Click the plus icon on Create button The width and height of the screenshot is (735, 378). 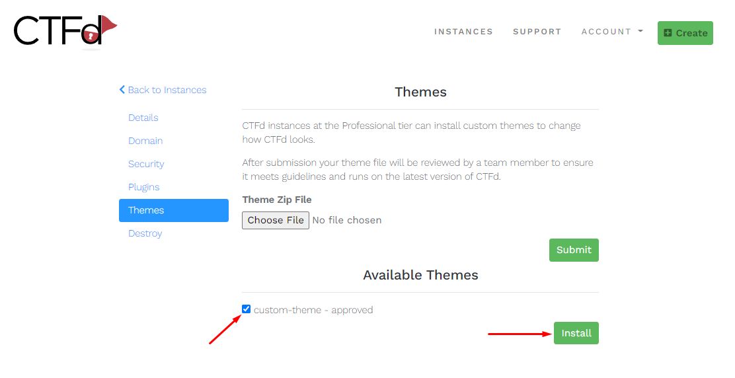coord(668,33)
